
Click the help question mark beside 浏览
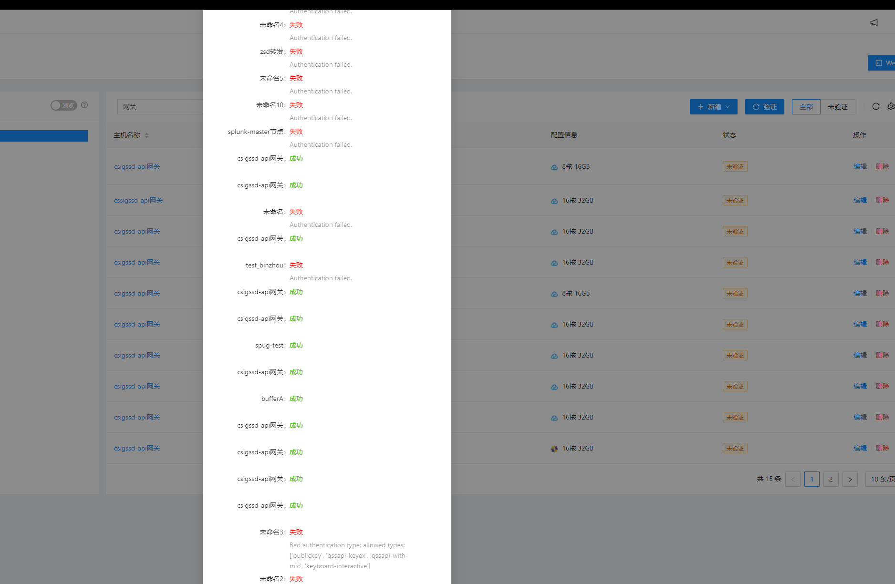coord(84,105)
